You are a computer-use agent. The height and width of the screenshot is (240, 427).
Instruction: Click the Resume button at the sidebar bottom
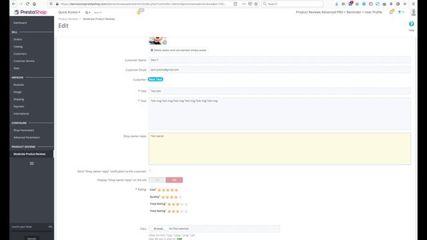tap(31, 238)
